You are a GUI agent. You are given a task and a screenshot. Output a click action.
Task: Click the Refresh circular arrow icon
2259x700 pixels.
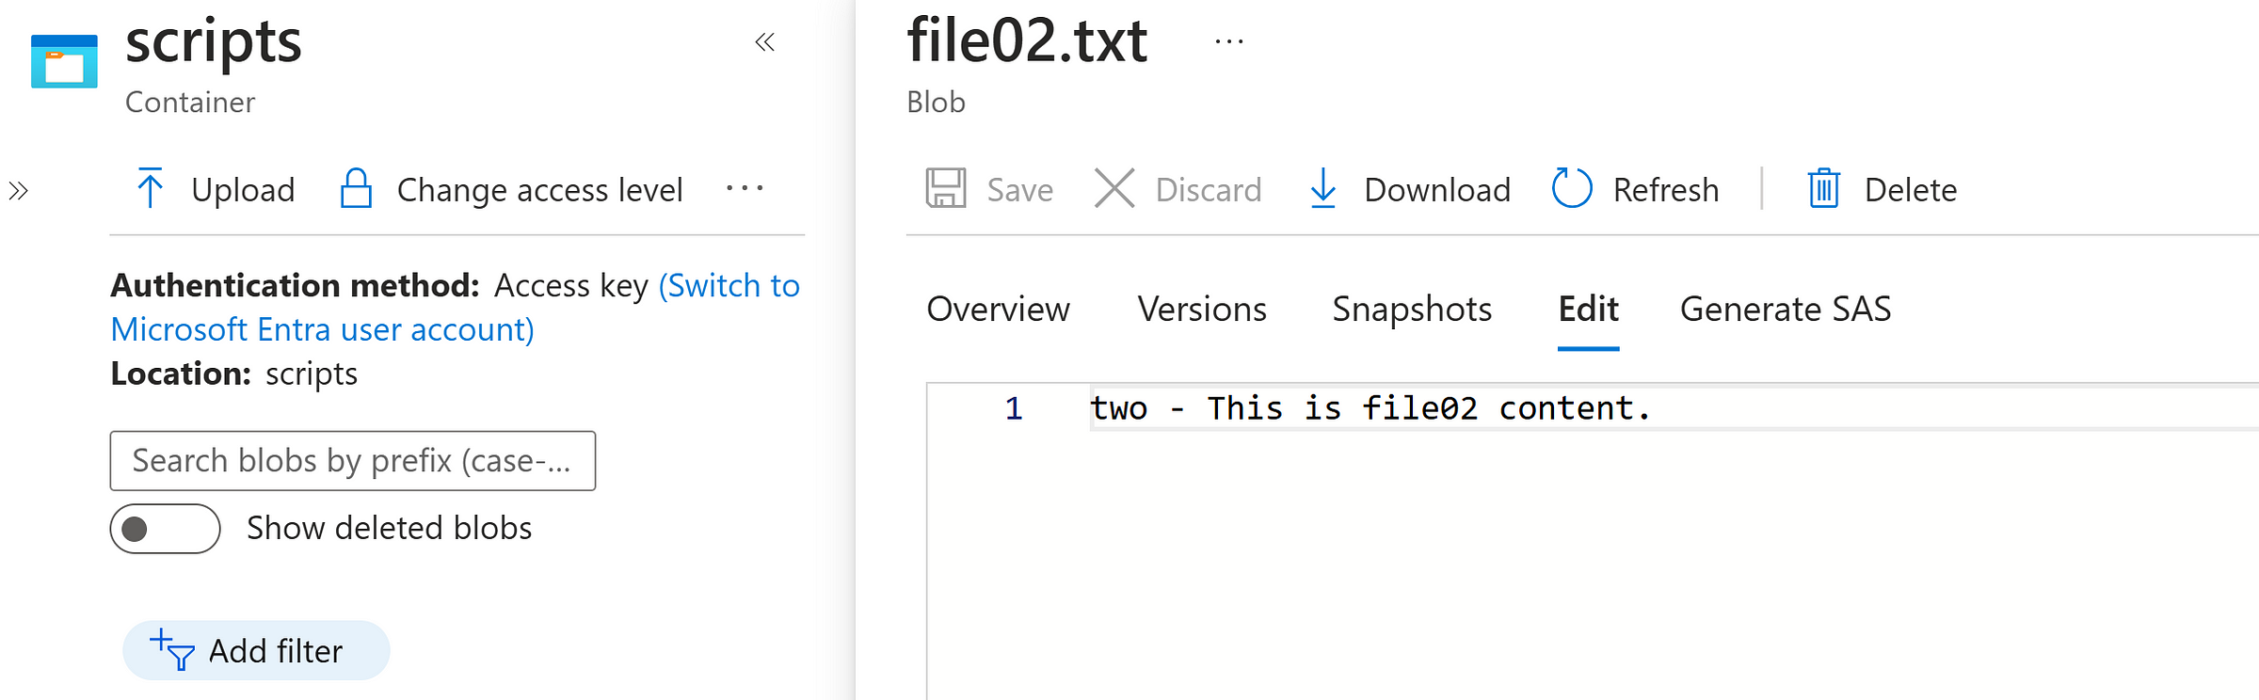click(x=1572, y=188)
